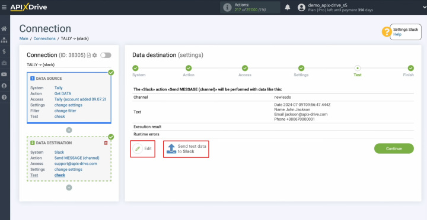
Task: Click Get DATA action link
Action: pyautogui.click(x=63, y=93)
